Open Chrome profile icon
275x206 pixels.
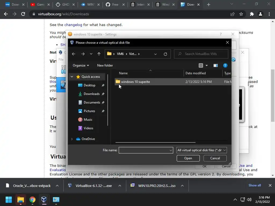click(260, 14)
